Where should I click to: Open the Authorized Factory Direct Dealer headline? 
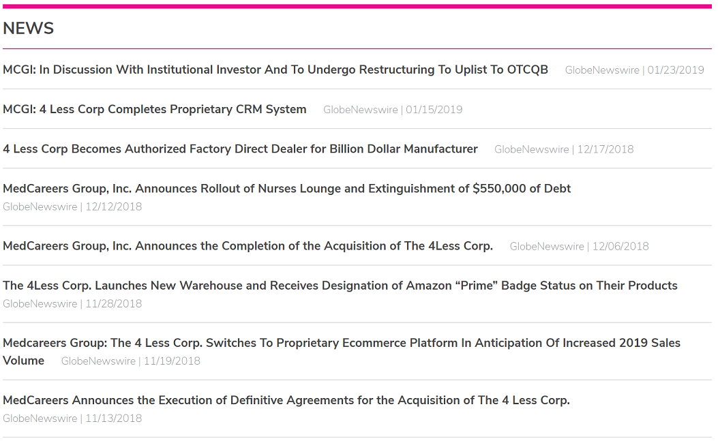pos(240,149)
